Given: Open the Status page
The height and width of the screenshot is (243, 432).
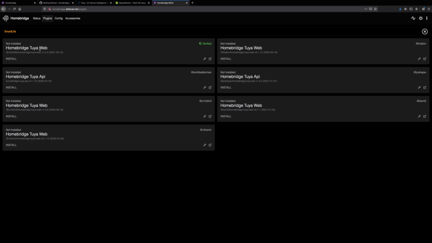Looking at the screenshot, I should 37,18.
